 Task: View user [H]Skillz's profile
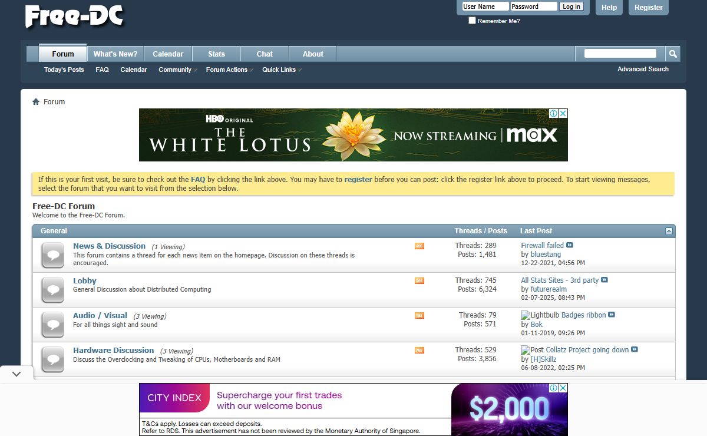pyautogui.click(x=543, y=359)
